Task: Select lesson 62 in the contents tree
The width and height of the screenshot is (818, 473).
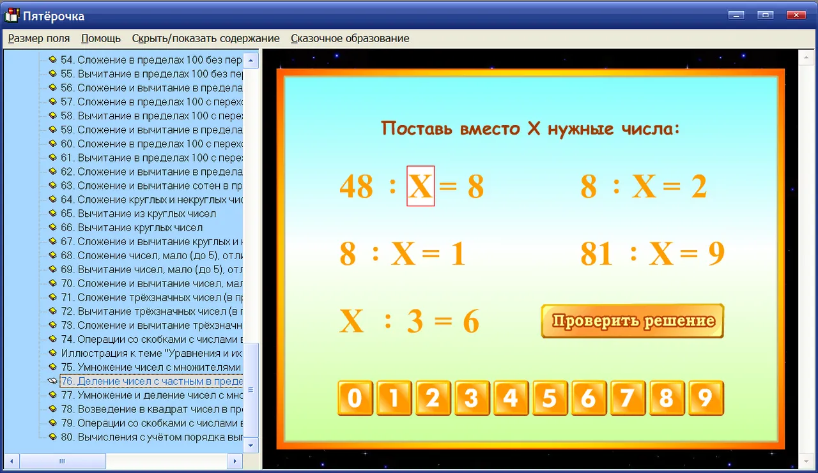Action: point(151,172)
